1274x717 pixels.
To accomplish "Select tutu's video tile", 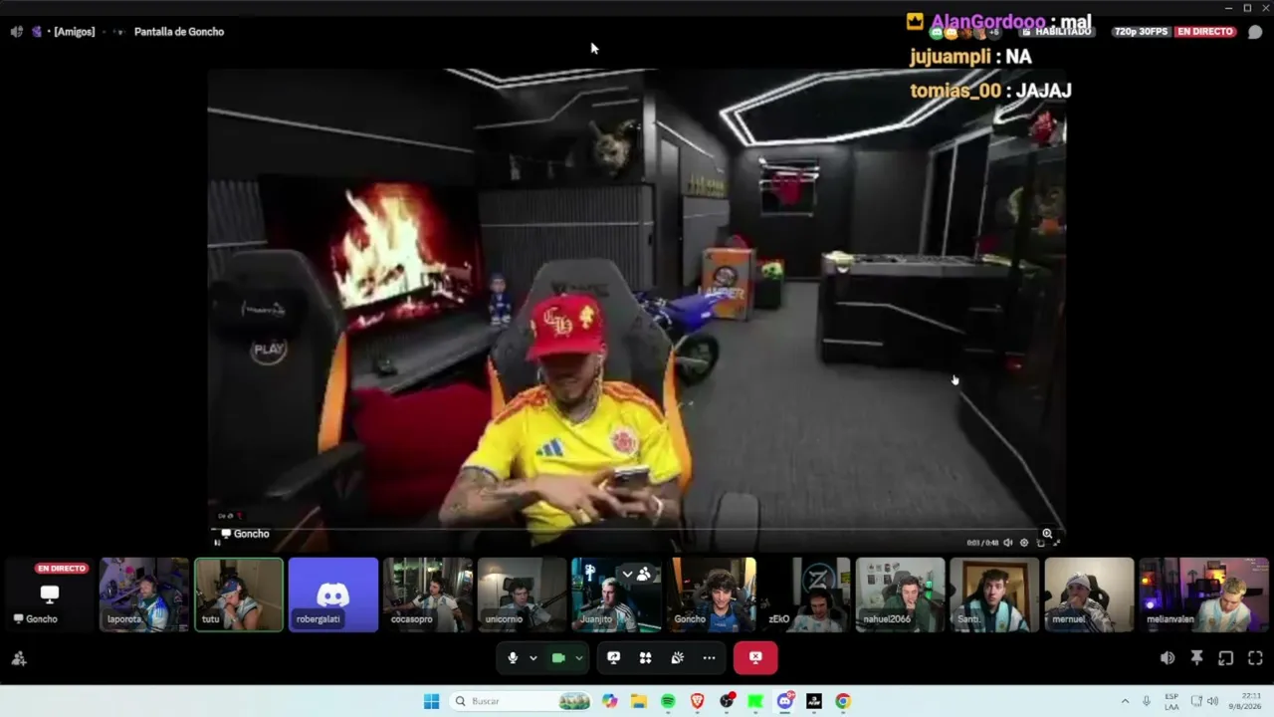I will 239,595.
